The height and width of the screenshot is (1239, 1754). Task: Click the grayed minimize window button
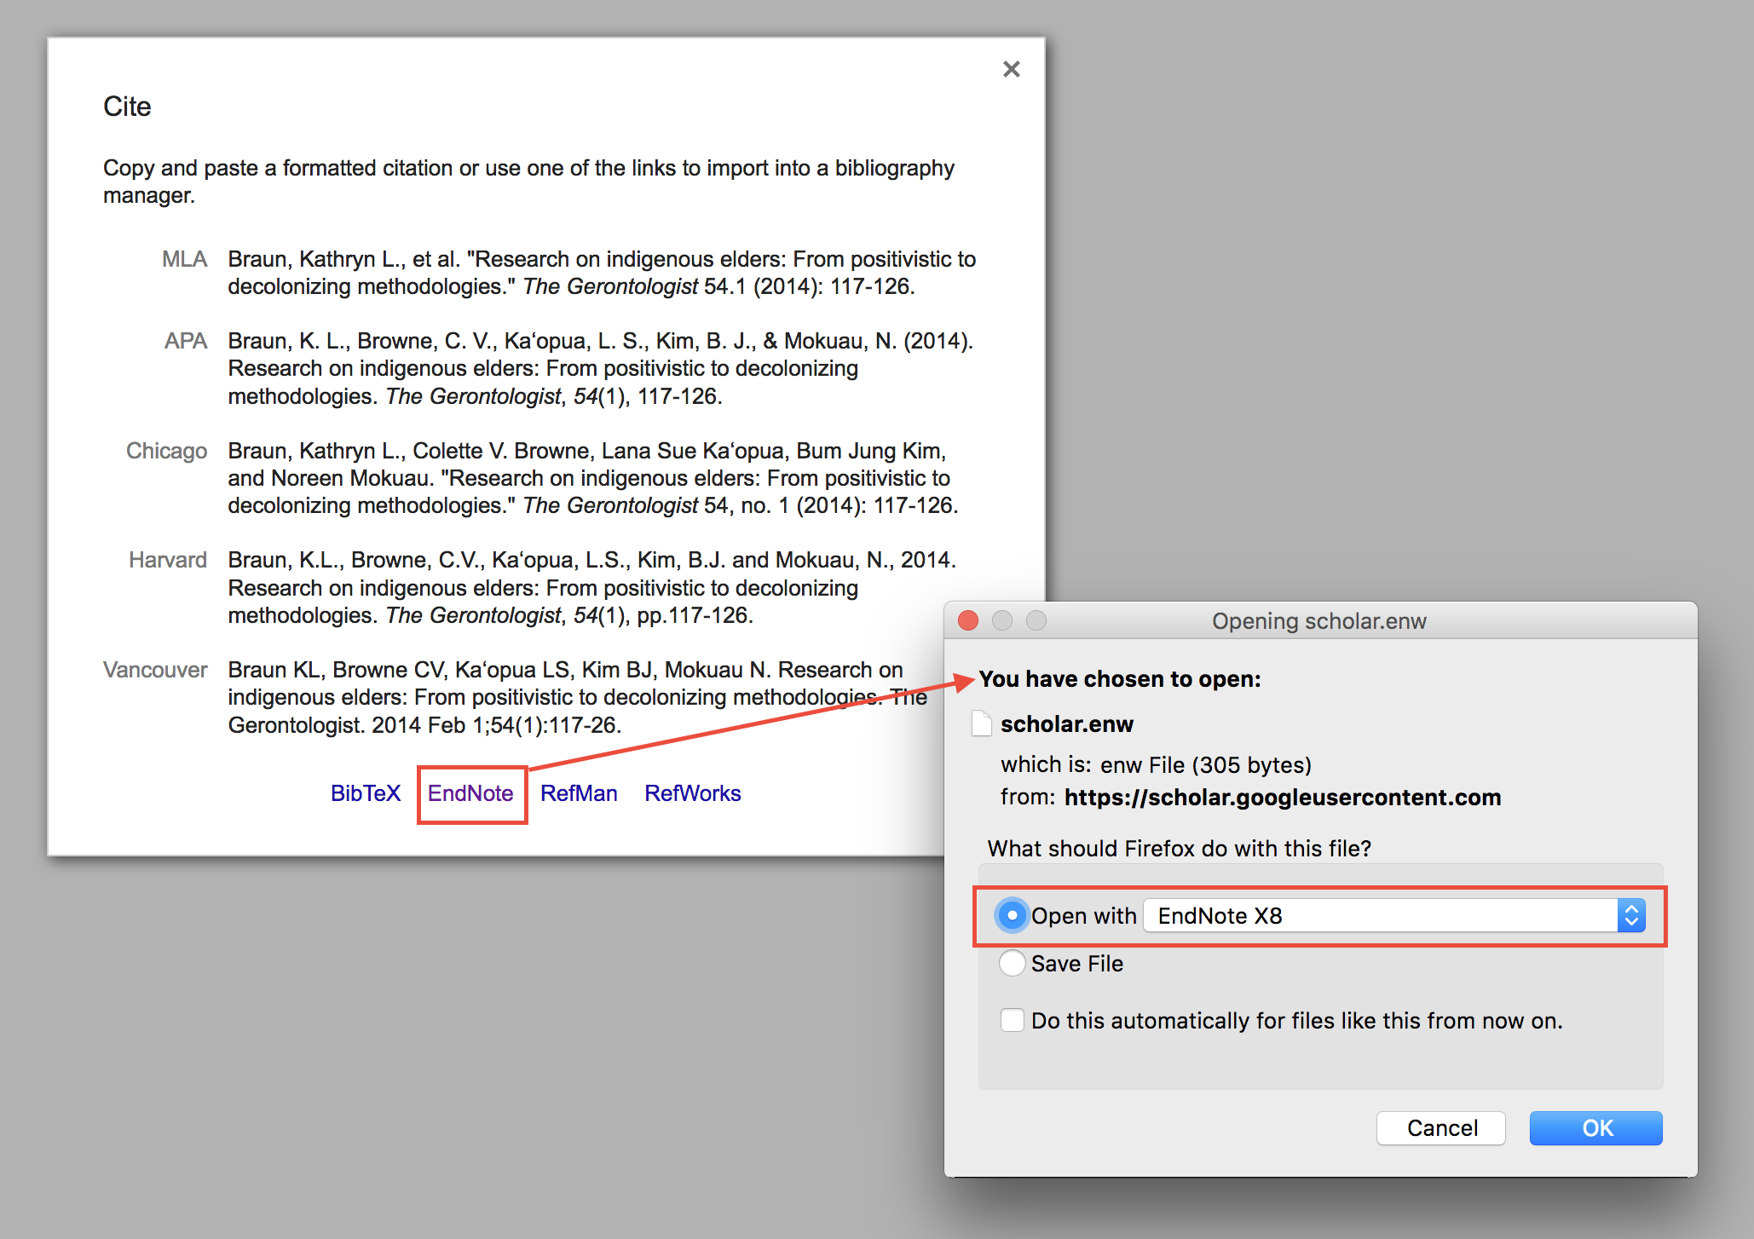click(1002, 620)
